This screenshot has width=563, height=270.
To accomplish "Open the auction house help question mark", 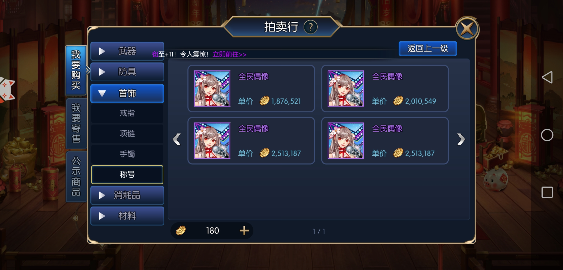I will click(x=311, y=27).
